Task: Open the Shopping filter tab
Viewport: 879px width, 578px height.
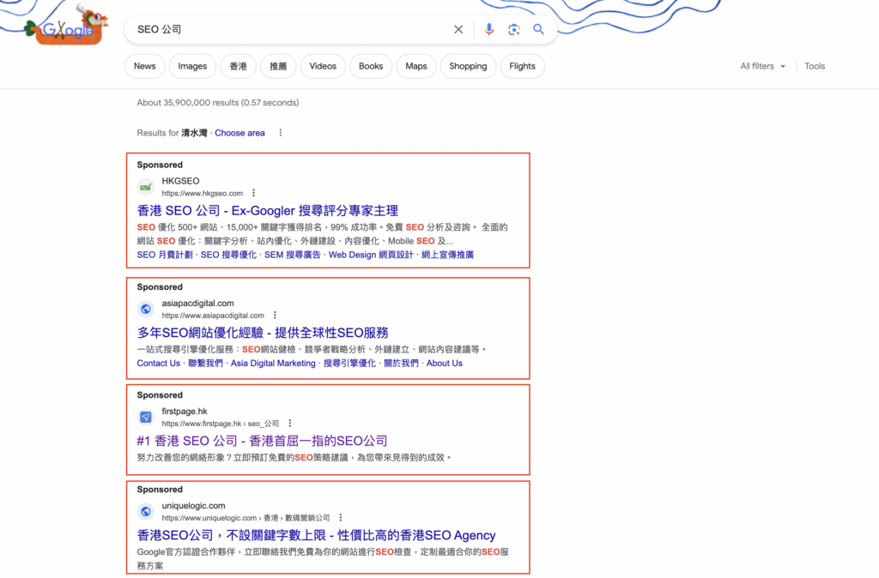Action: (468, 66)
